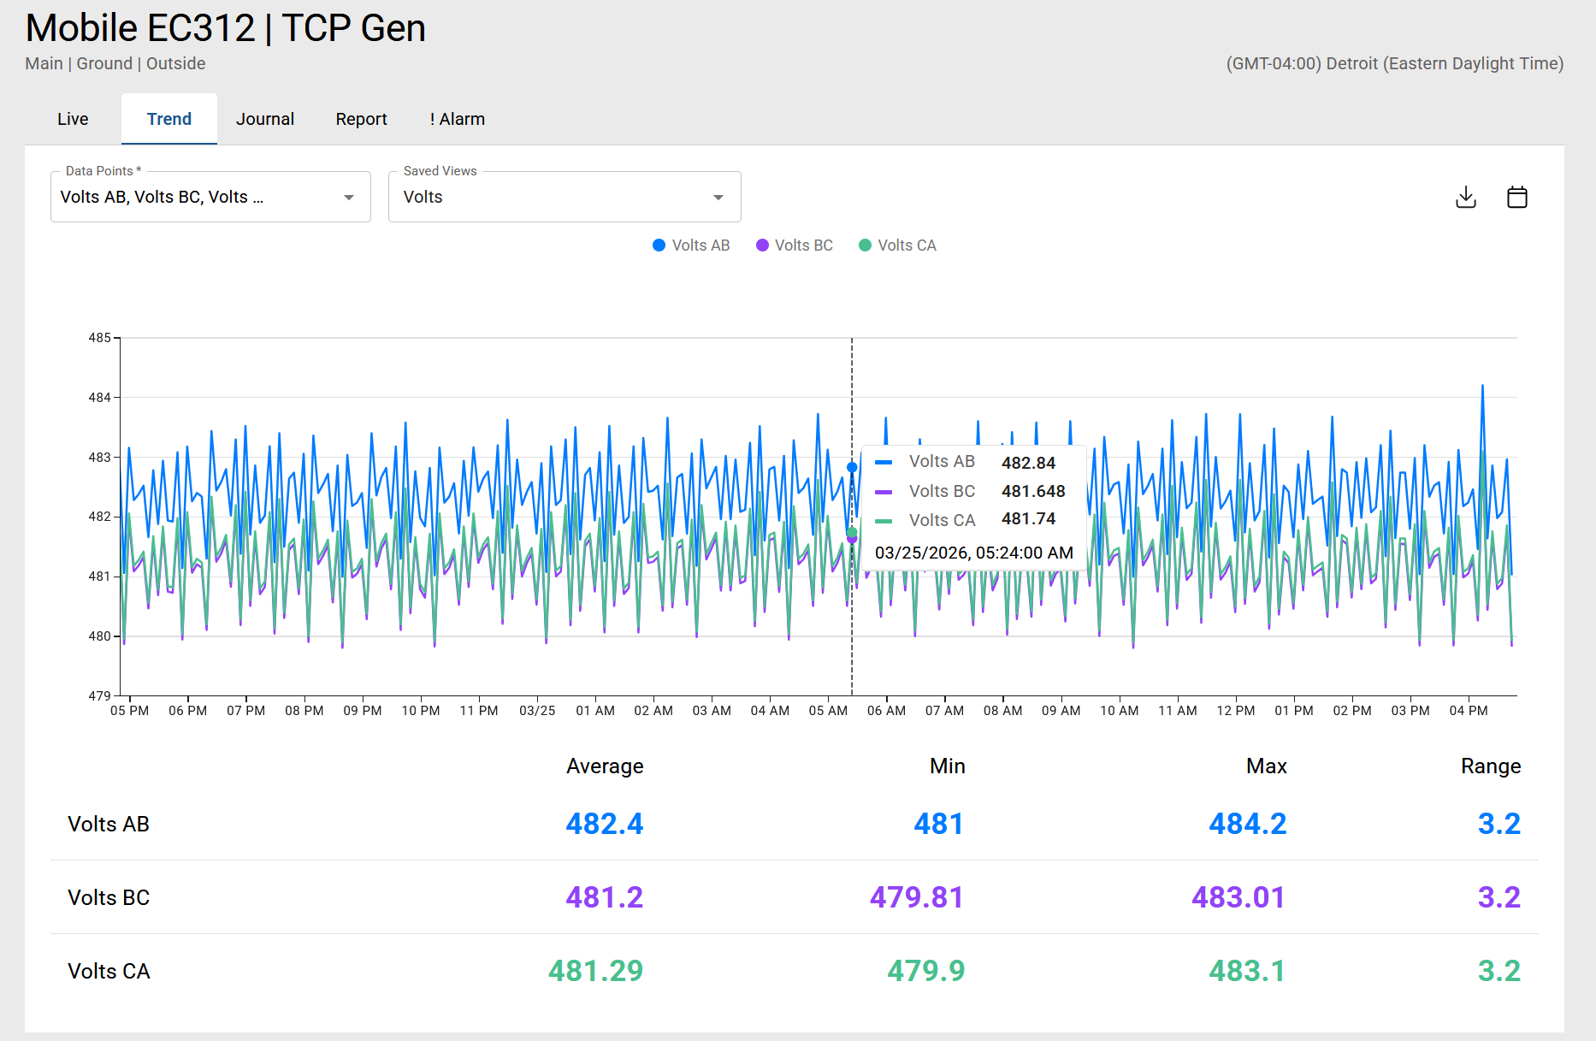Click the Volts AB average value 482.4

point(604,824)
